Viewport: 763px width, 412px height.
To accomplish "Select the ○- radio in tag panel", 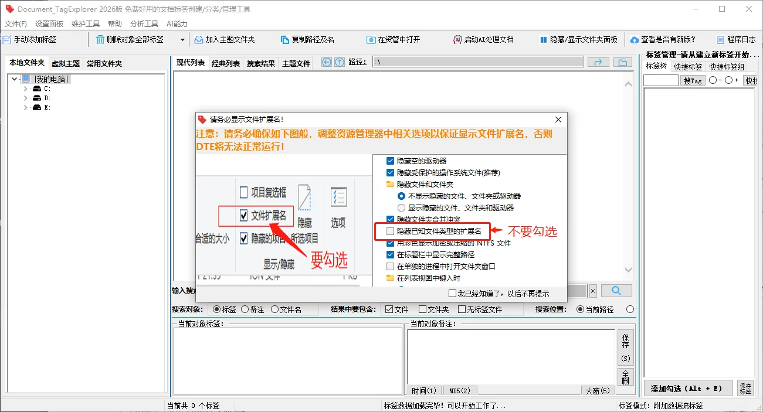I will [713, 80].
